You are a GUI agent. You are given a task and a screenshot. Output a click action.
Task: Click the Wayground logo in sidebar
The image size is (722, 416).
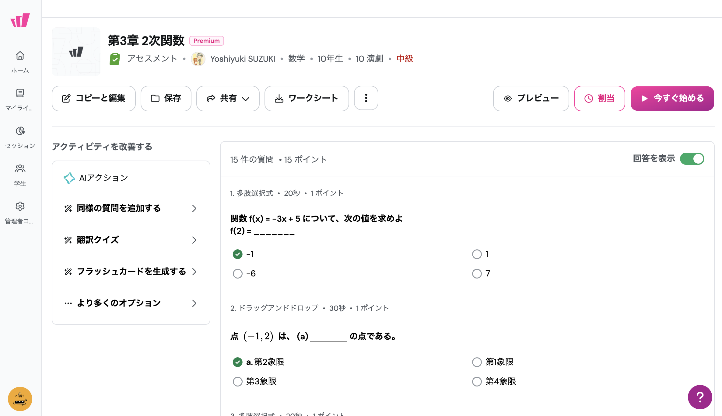[x=20, y=20]
